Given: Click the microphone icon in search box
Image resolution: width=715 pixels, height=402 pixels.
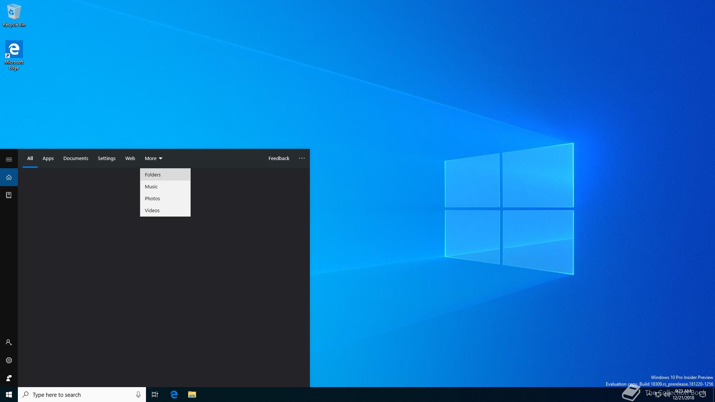Looking at the screenshot, I should coord(138,395).
